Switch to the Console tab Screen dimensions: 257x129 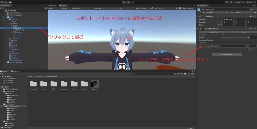coord(15,71)
